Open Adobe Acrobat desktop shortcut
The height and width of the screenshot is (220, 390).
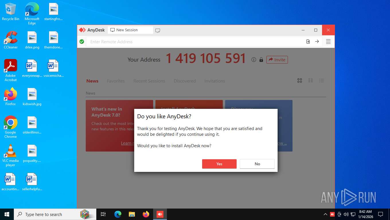[x=11, y=70]
